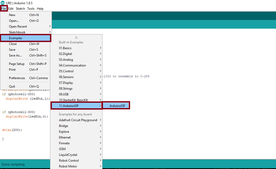Expand the 03.Analog examples
This screenshot has height=169, width=276.
point(76,60)
